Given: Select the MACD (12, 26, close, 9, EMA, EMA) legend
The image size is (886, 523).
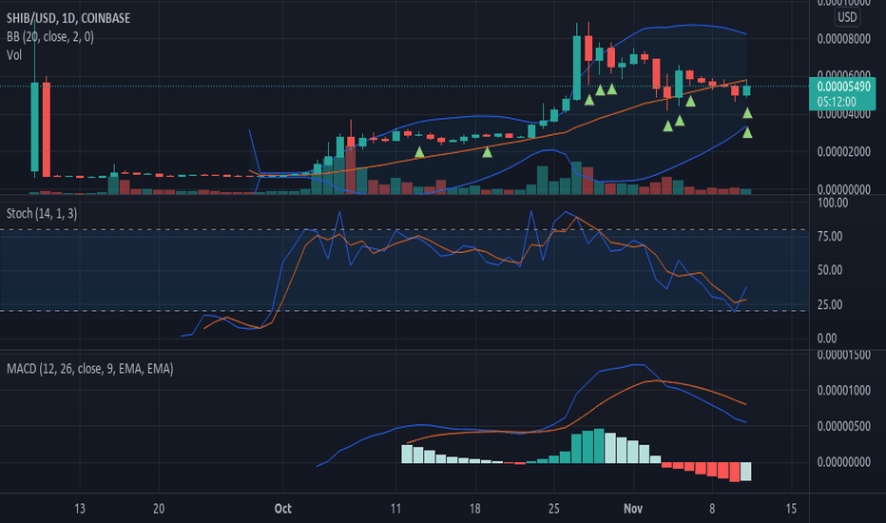Looking at the screenshot, I should coord(90,369).
